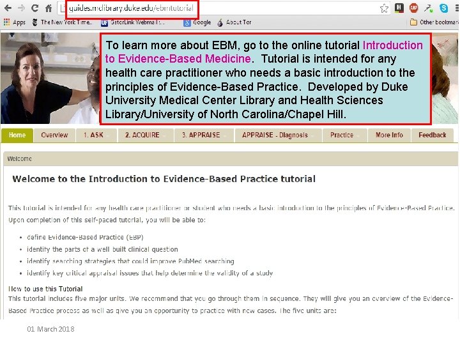The image size is (460, 345).
Task: Open the 2. ACQUIRE tab
Action: point(146,135)
